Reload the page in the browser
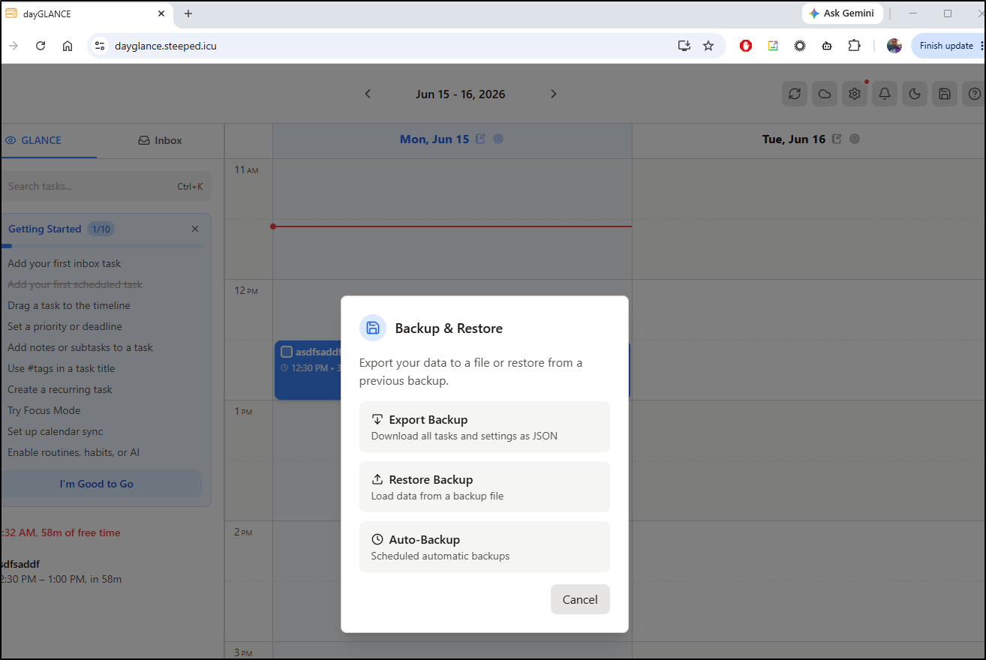986x660 pixels. pos(41,46)
